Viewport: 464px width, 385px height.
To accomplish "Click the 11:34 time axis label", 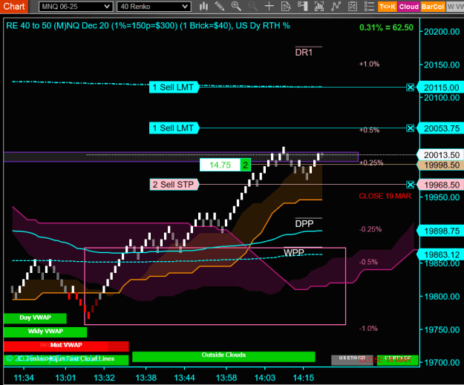I will pyautogui.click(x=24, y=378).
